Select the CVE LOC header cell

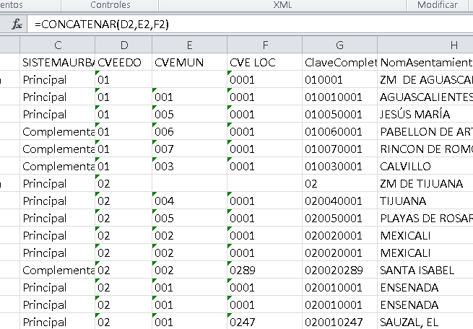(x=265, y=62)
